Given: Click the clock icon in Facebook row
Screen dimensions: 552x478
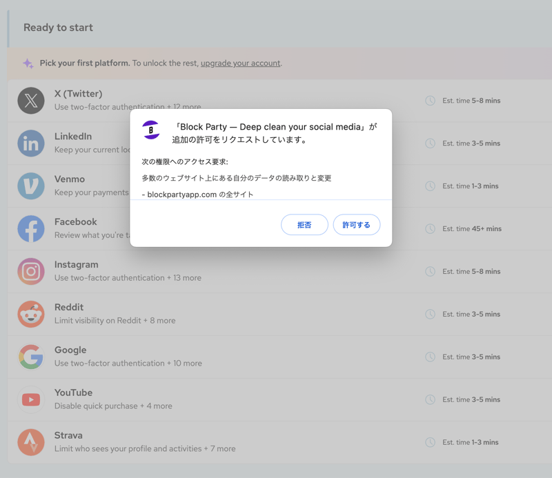Looking at the screenshot, I should [x=430, y=229].
